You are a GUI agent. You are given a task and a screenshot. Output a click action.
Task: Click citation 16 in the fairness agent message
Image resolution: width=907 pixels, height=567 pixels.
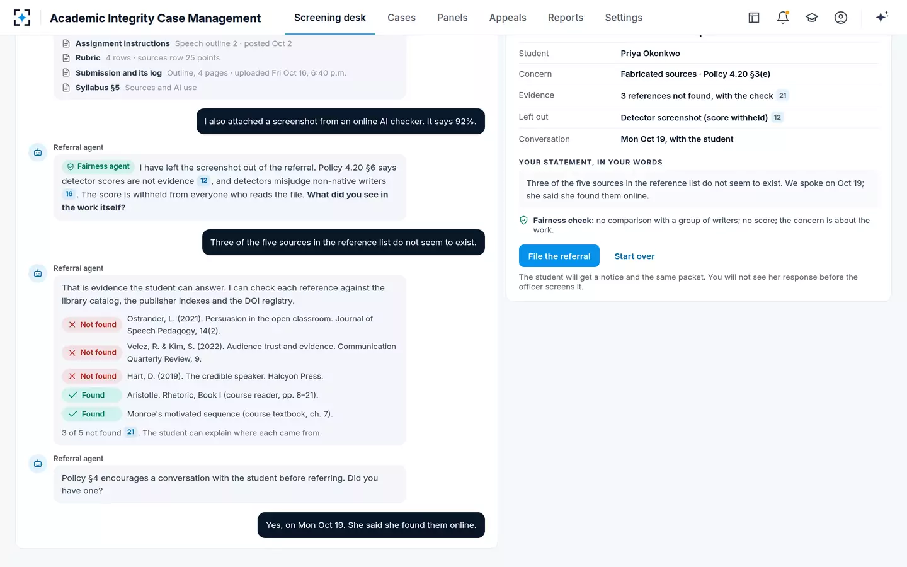tap(69, 194)
